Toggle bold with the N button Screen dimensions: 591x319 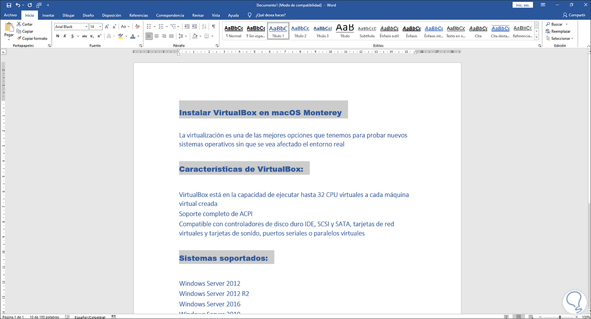point(58,36)
